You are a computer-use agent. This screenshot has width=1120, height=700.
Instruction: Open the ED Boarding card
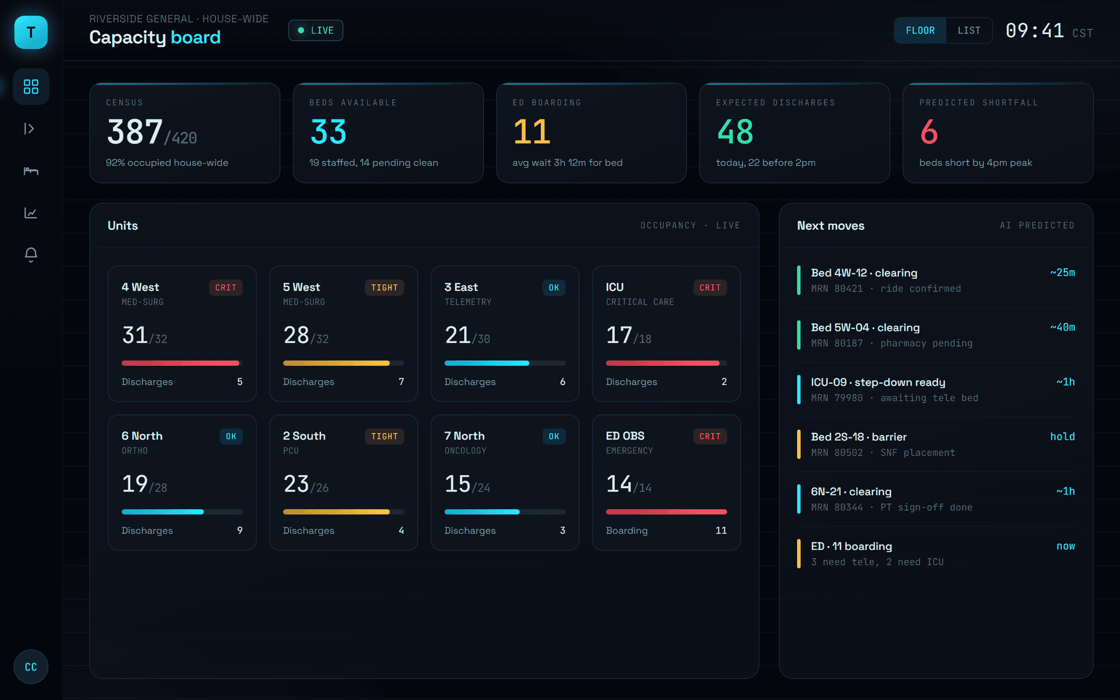point(591,133)
